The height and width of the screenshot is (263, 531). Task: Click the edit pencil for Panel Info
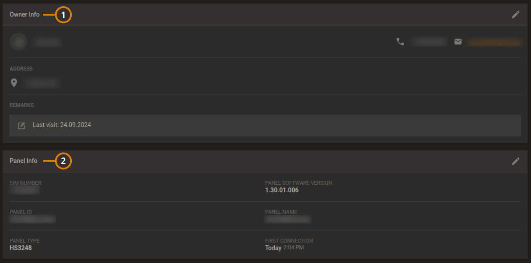pos(516,161)
